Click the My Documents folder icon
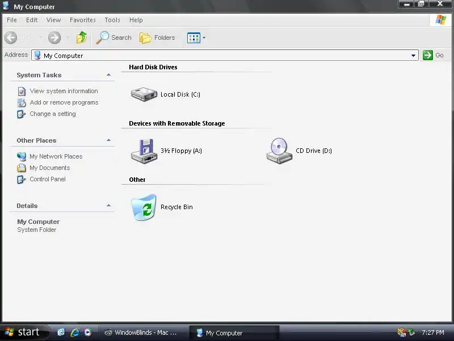The image size is (454, 341). pos(22,168)
